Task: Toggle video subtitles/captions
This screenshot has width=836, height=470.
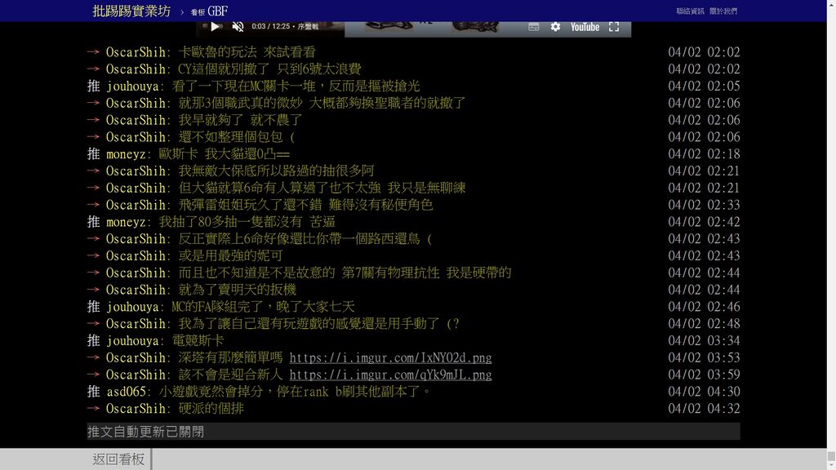Action: pyautogui.click(x=533, y=27)
